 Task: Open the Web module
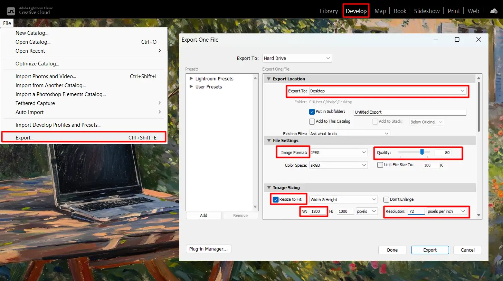tap(473, 11)
